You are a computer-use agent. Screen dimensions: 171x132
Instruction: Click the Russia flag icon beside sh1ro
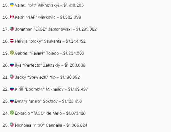[x=12, y=101]
